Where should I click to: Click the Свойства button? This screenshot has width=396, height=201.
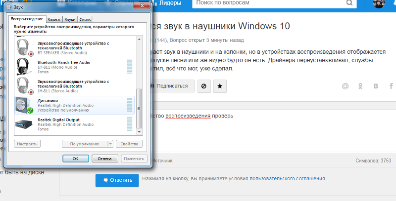click(129, 144)
